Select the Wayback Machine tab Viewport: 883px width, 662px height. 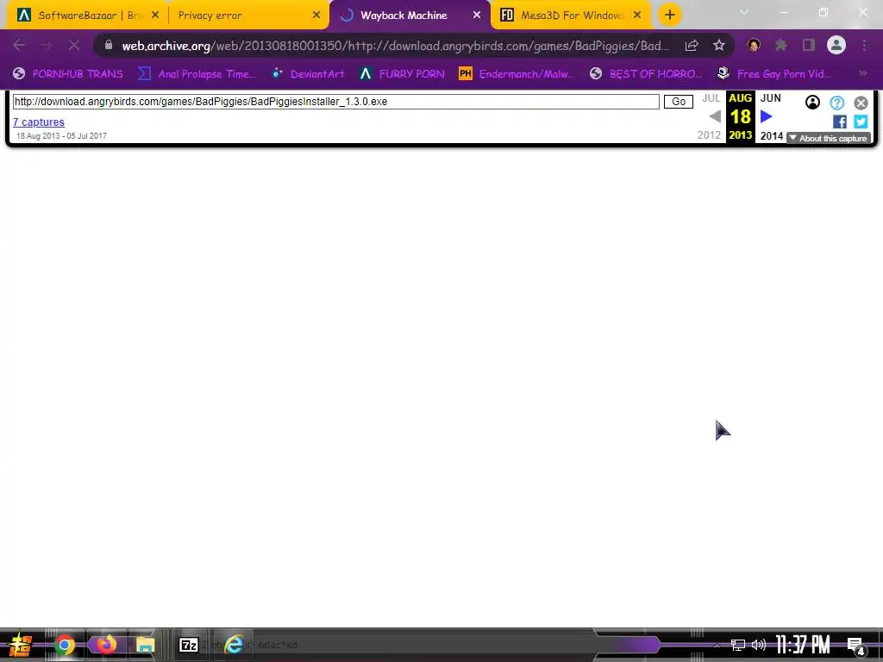[x=410, y=16]
